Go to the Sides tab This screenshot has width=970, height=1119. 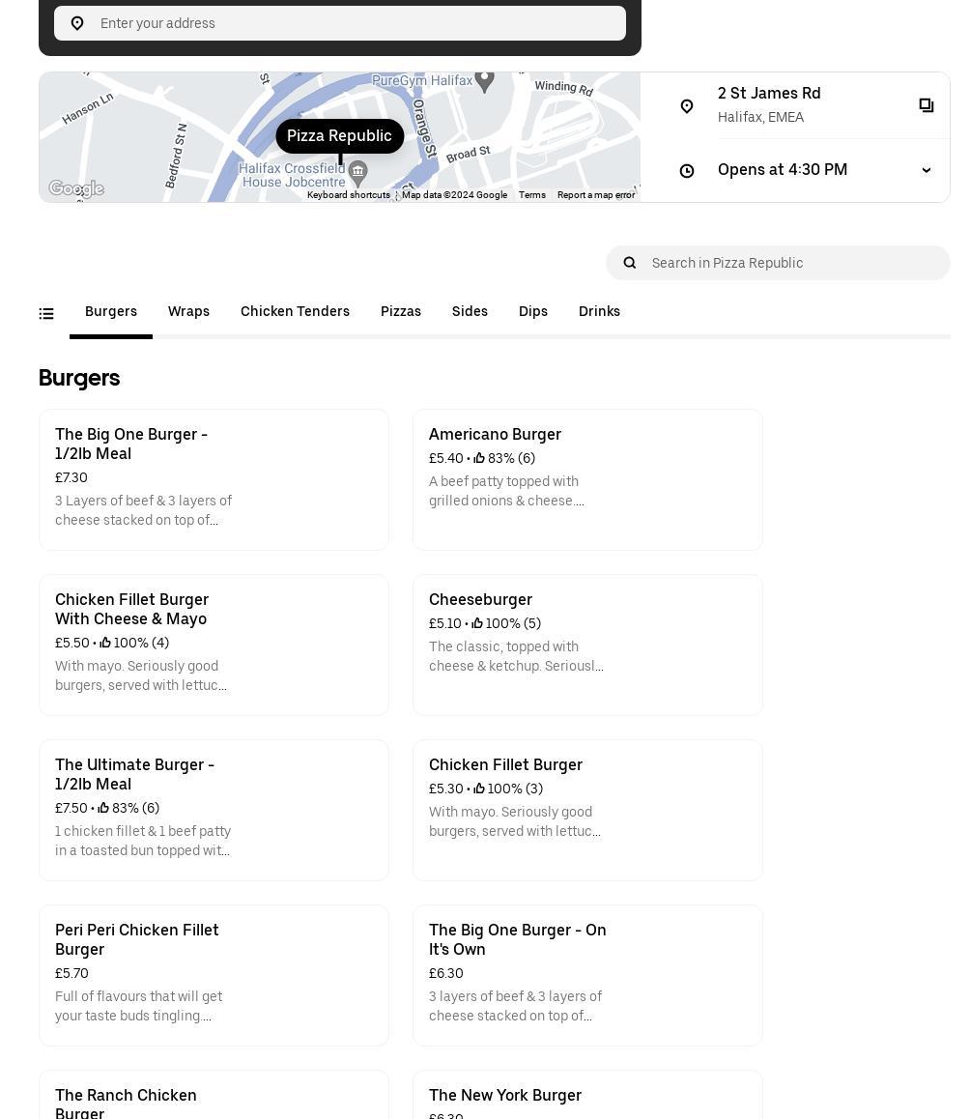[470, 311]
